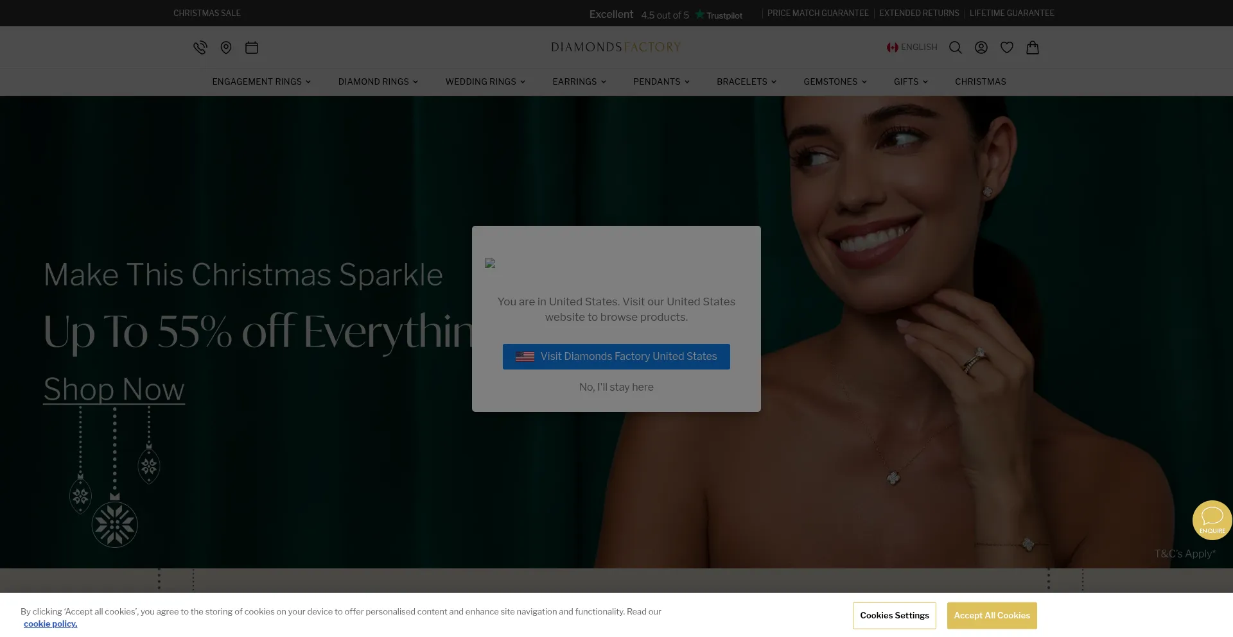Click Lifetime Guarantee link
1233x637 pixels.
point(1012,13)
